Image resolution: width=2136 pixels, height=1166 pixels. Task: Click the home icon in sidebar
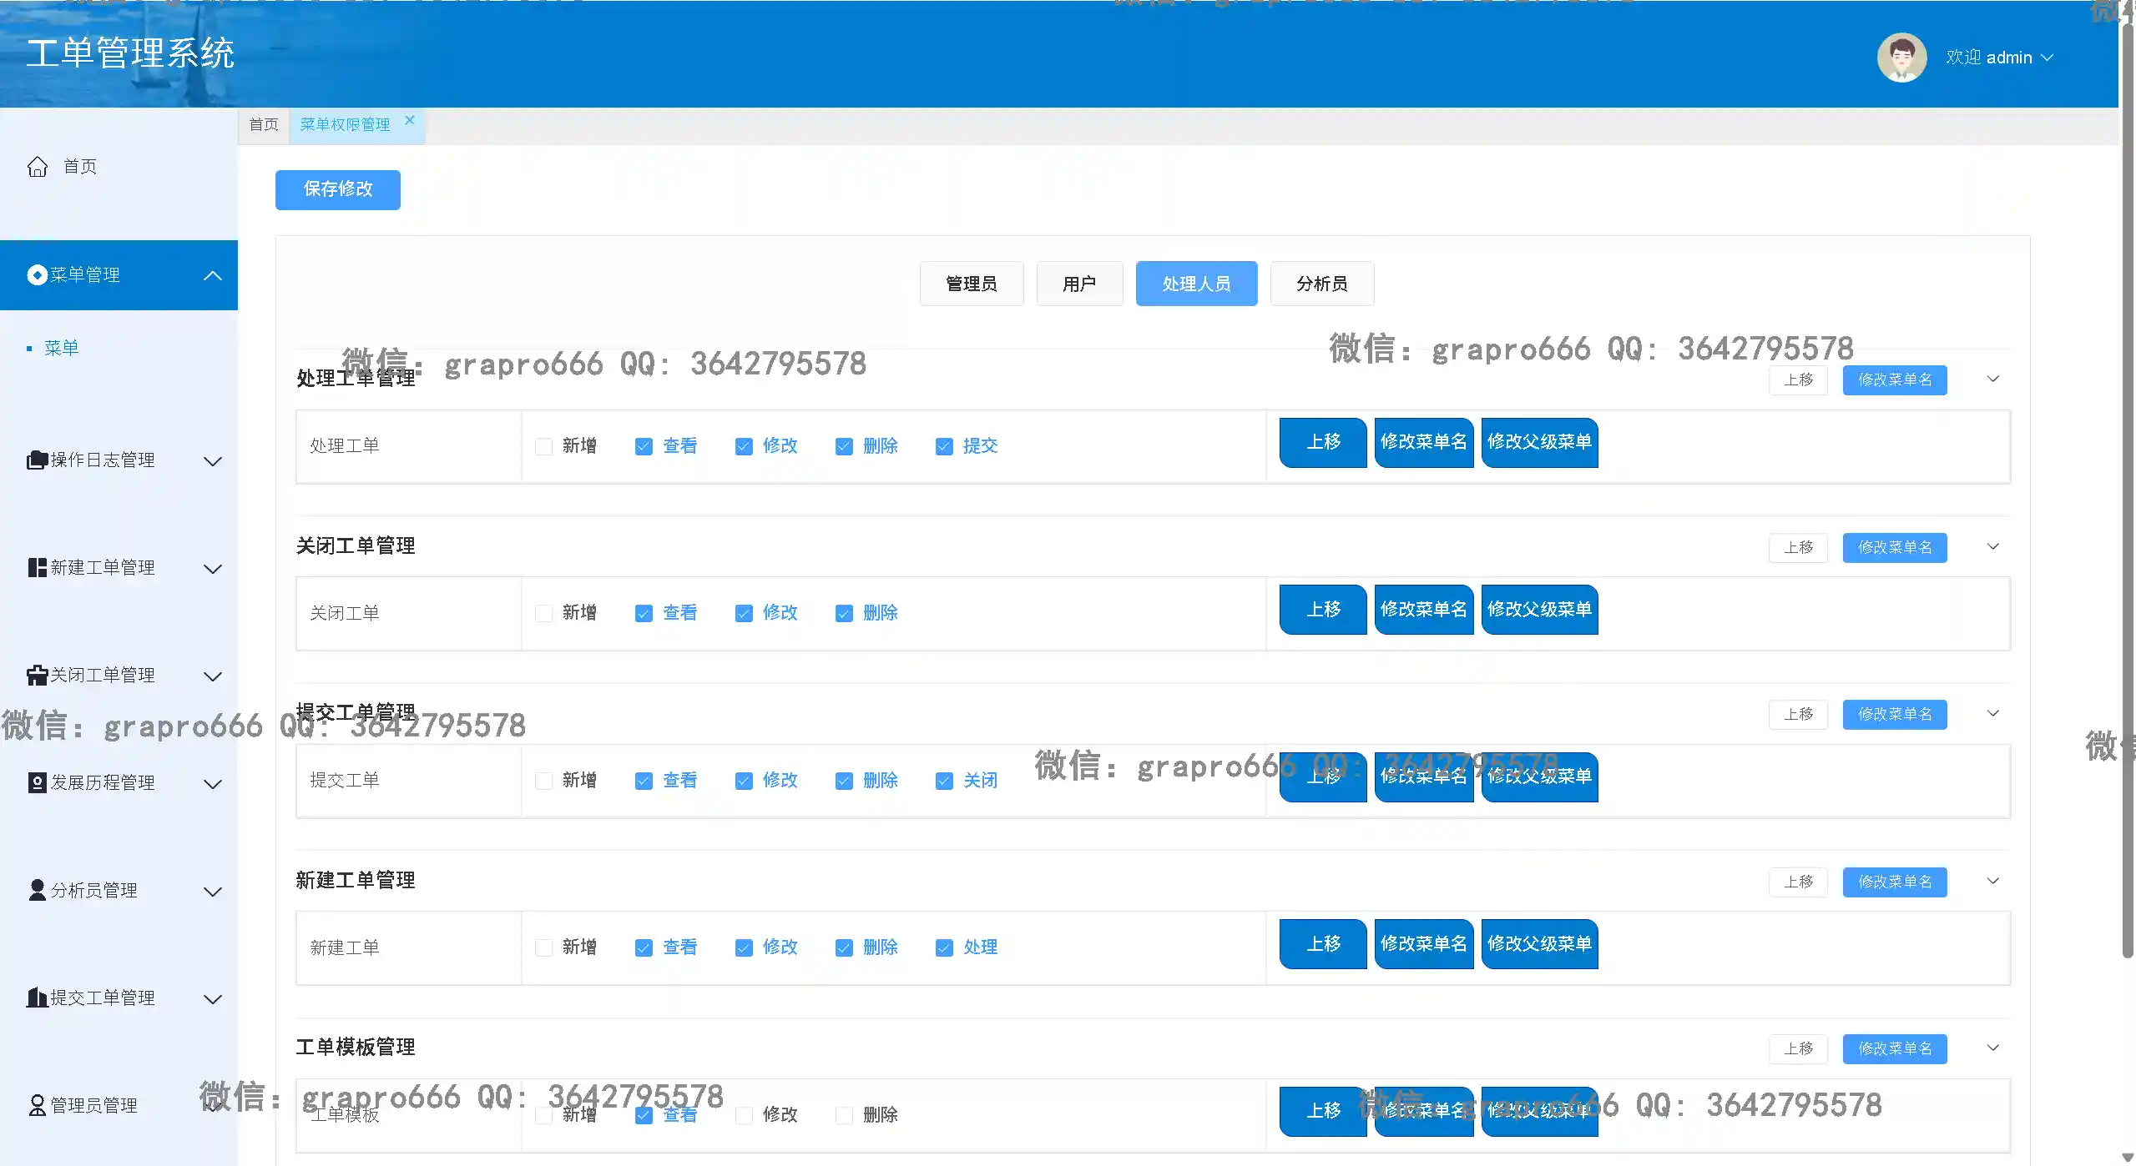tap(38, 167)
